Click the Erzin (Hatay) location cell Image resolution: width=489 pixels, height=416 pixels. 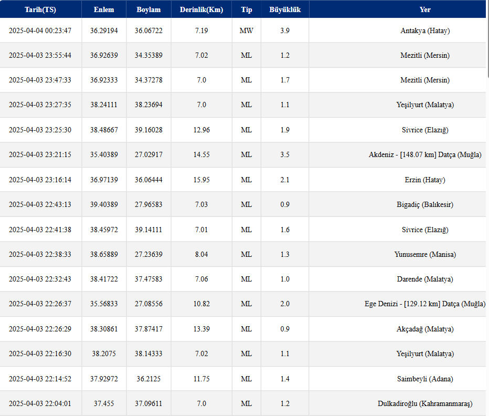tap(425, 180)
